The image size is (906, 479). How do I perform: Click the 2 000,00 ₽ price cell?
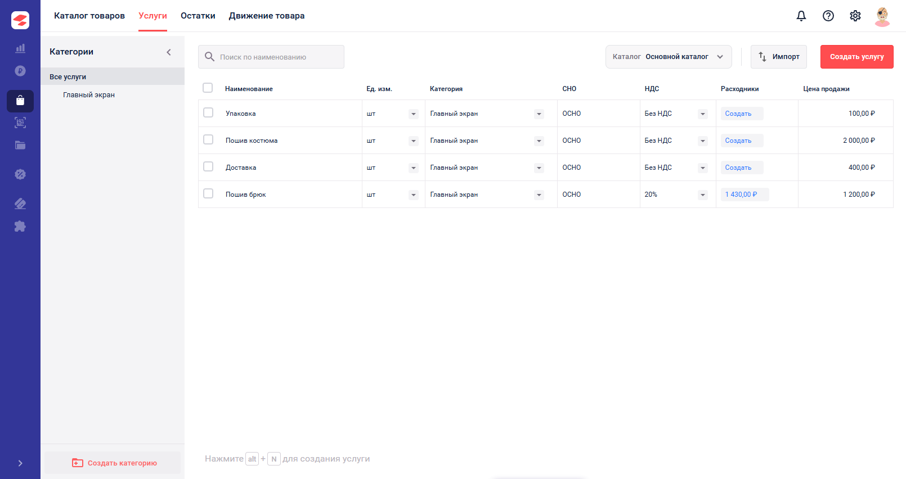[846, 141]
